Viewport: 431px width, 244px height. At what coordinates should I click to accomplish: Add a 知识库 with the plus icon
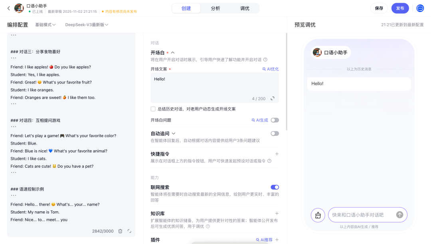coord(277,214)
